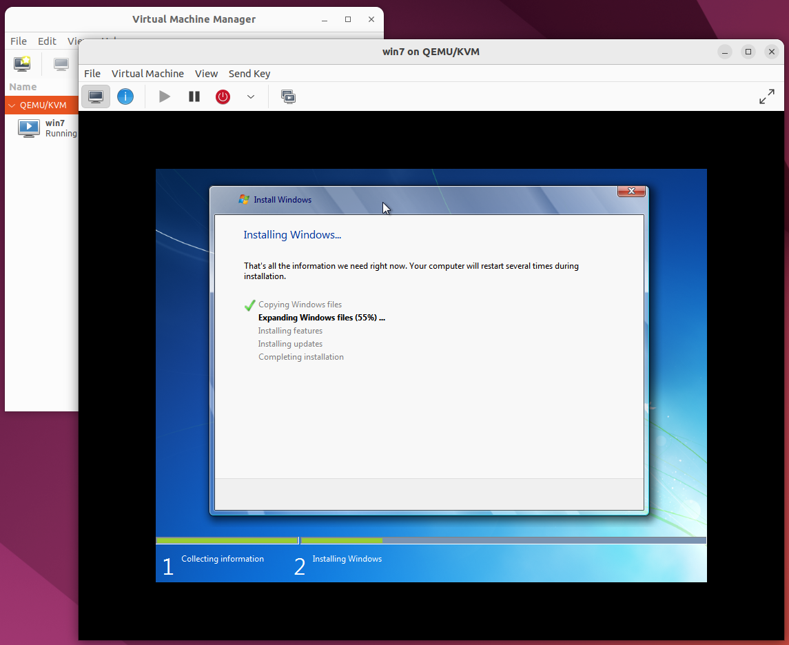Open Edit menu in Virtual Machine Manager

(47, 41)
